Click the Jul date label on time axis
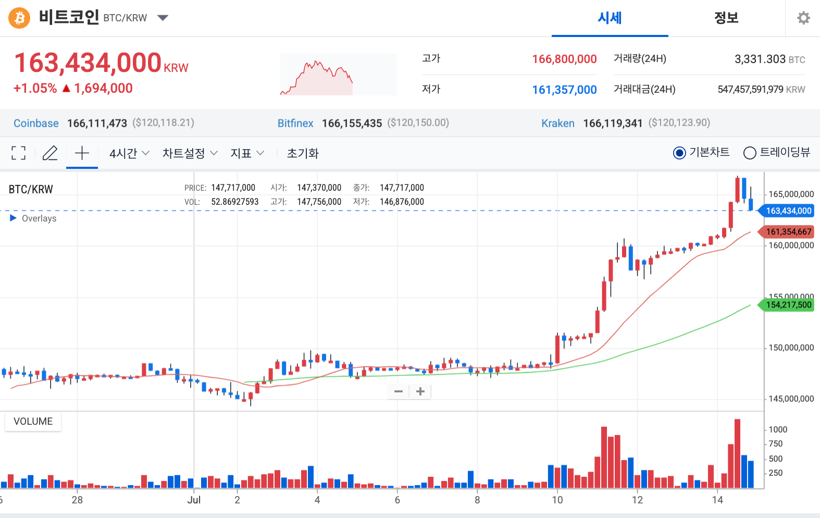The height and width of the screenshot is (518, 820). tap(194, 500)
